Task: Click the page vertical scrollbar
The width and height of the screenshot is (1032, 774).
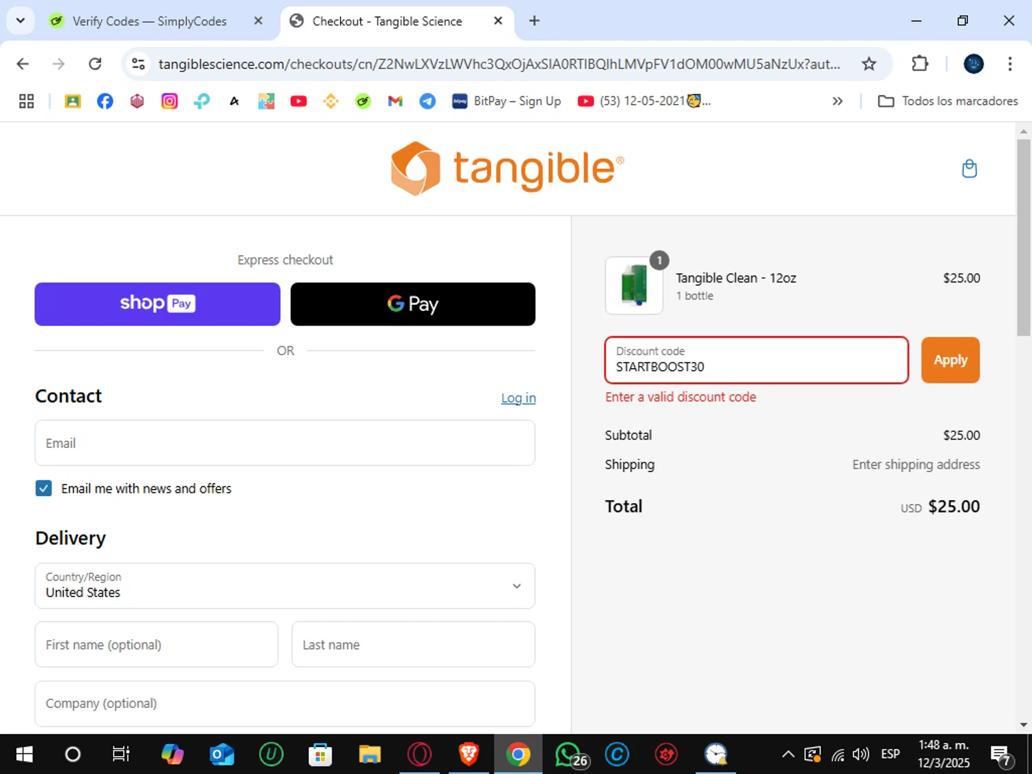Action: [x=1024, y=237]
